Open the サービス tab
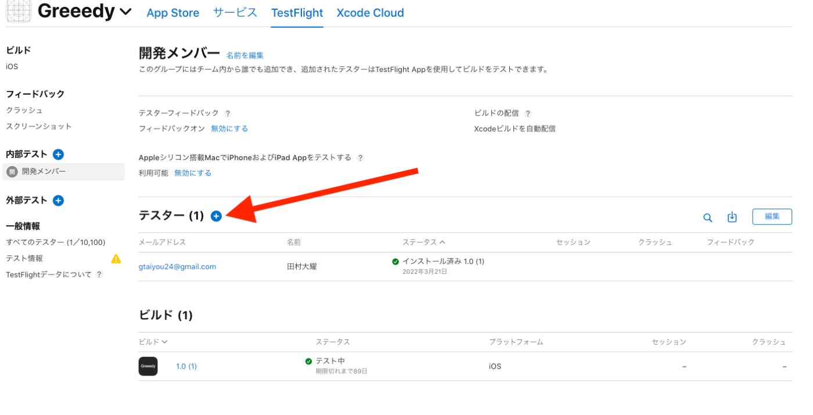Image resolution: width=813 pixels, height=415 pixels. [235, 13]
